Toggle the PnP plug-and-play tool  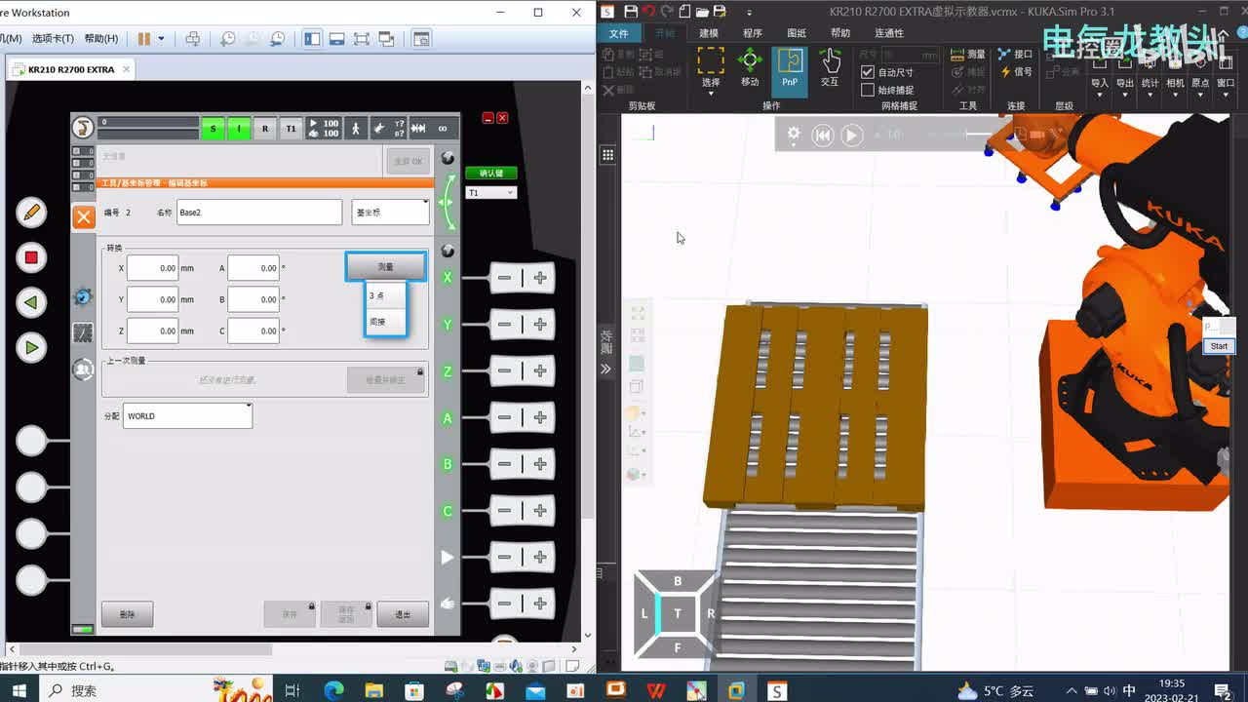coord(790,70)
